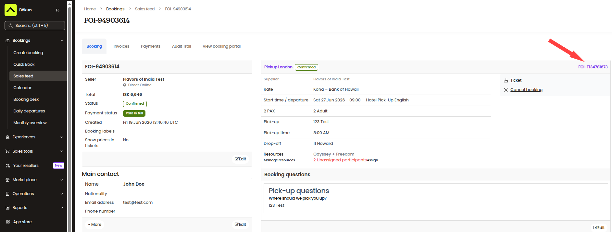Open the Payments tab
The image size is (612, 232).
coord(151,46)
